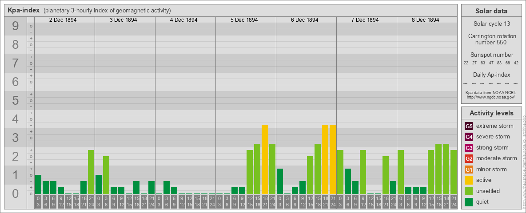Viewport: 526px width, 213px height.
Task: Click the G2 moderate storm legend icon
Action: [469, 158]
